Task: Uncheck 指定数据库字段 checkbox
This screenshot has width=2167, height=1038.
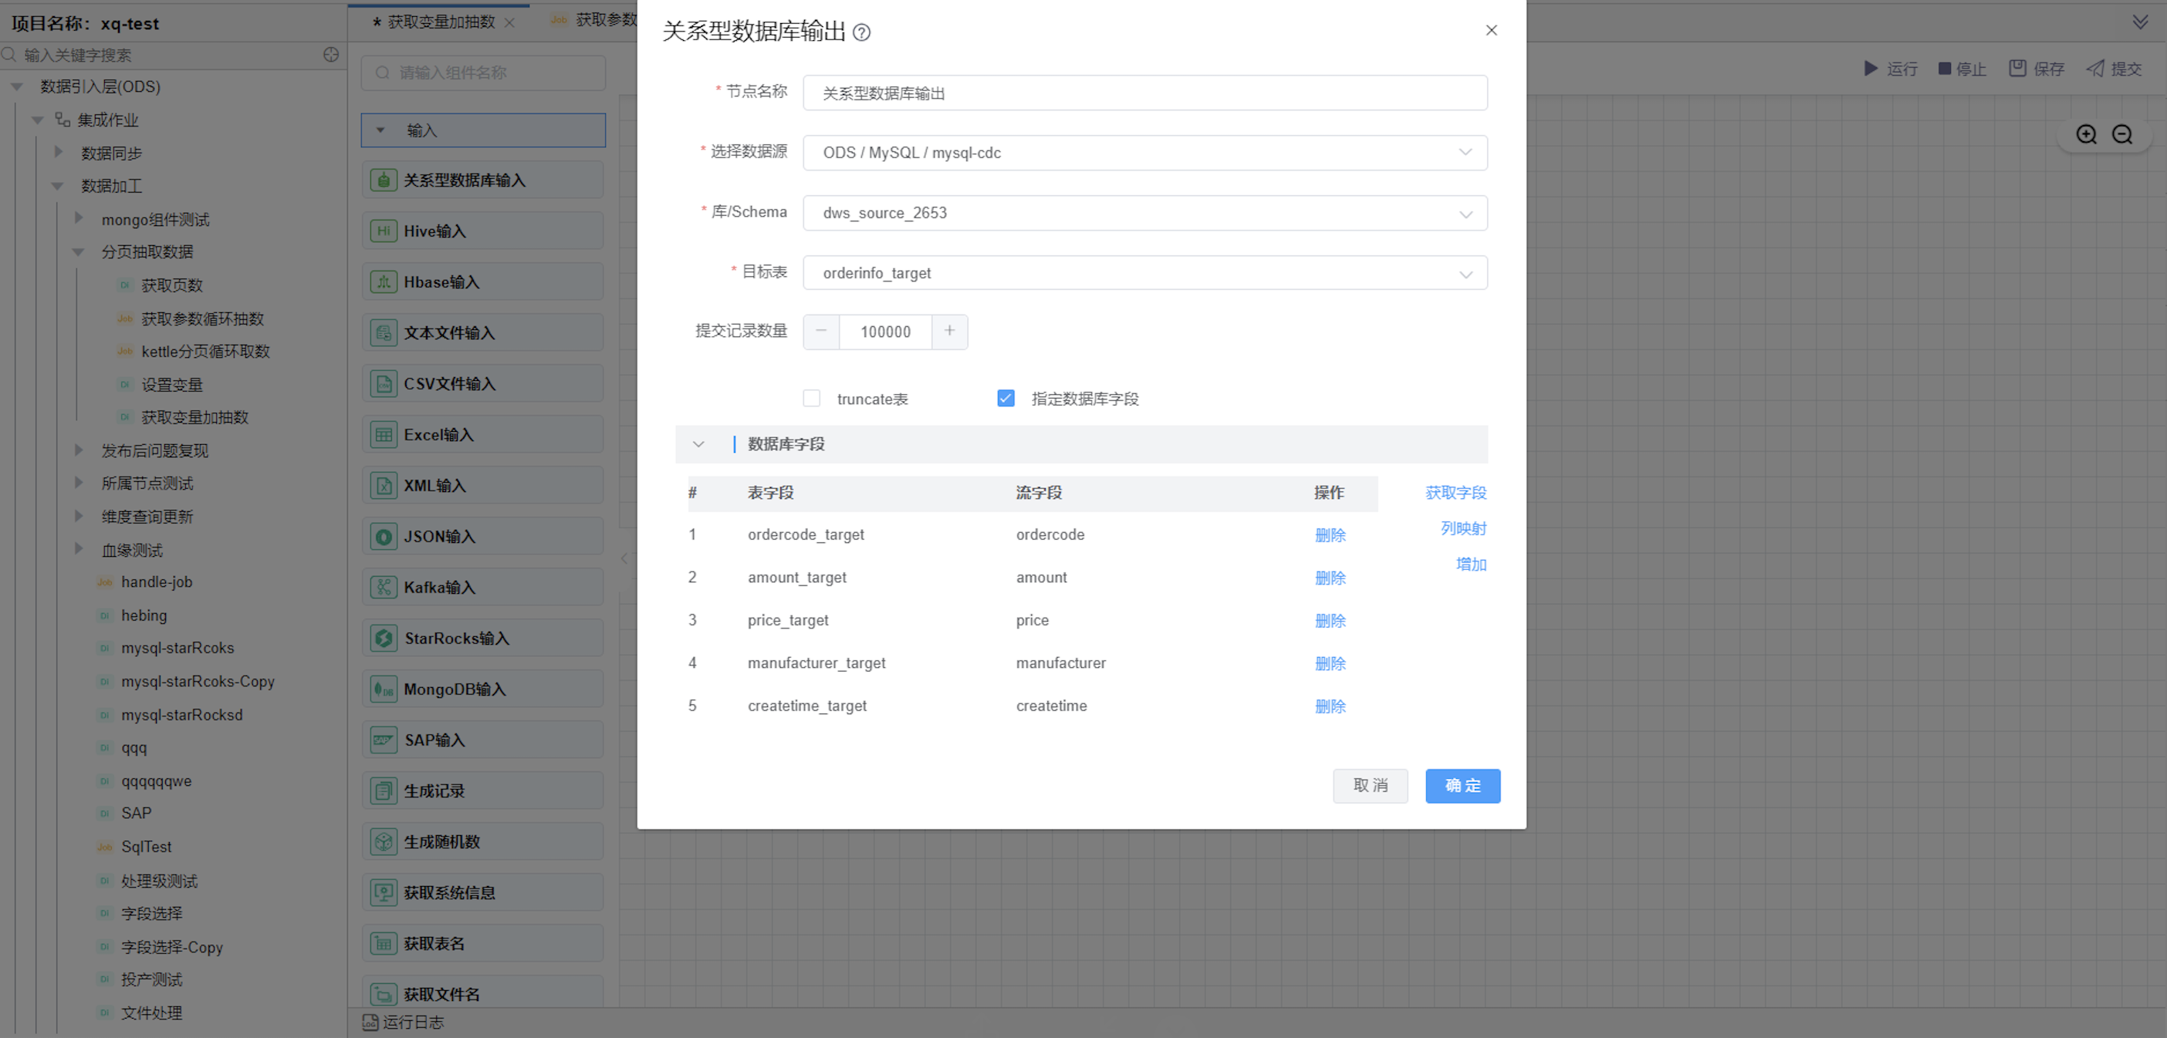Action: [1006, 399]
